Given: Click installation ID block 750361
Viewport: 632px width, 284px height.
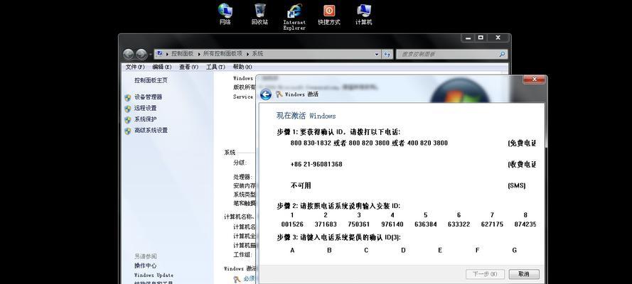Looking at the screenshot, I should (x=359, y=224).
